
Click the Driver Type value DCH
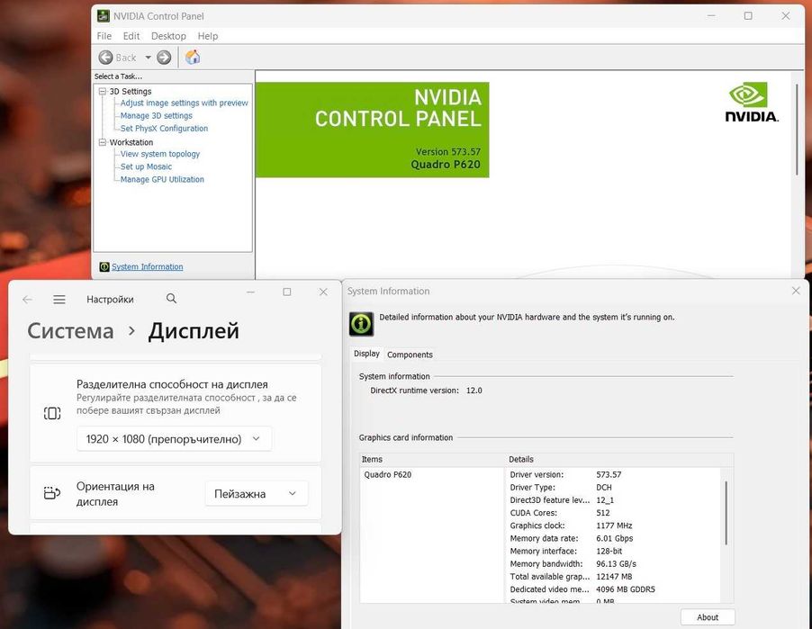(604, 487)
